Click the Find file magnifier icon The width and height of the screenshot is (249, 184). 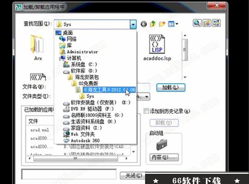coord(197,23)
